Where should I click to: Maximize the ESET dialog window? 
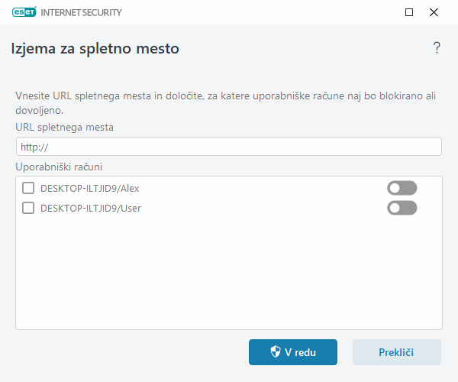coord(409,12)
